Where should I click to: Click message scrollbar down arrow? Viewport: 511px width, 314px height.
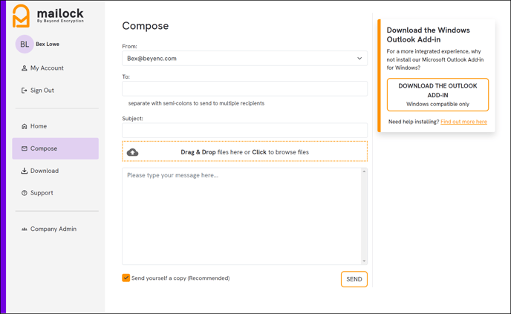(x=364, y=261)
